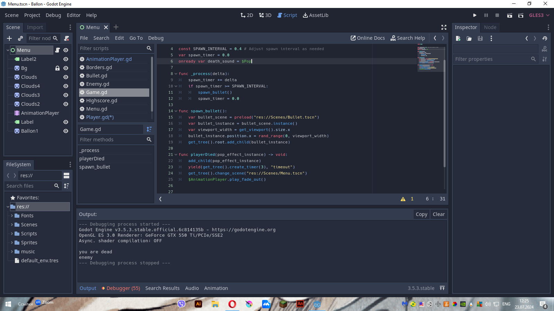Viewport: 554px width, 311px height.
Task: Click the Play Scene clapperboard icon
Action: click(509, 15)
